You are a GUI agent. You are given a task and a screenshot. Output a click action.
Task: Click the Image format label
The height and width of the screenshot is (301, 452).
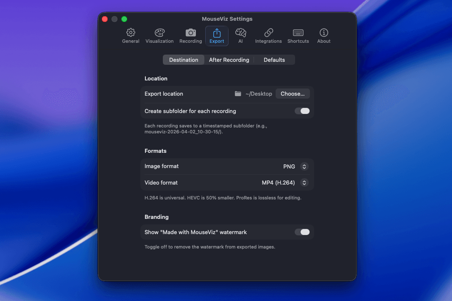[162, 166]
